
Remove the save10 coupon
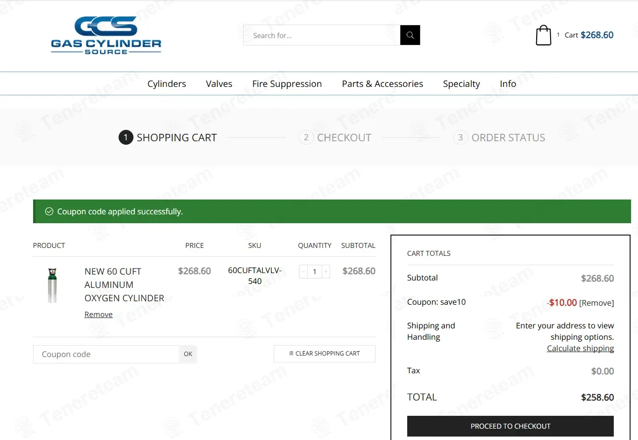pyautogui.click(x=596, y=303)
